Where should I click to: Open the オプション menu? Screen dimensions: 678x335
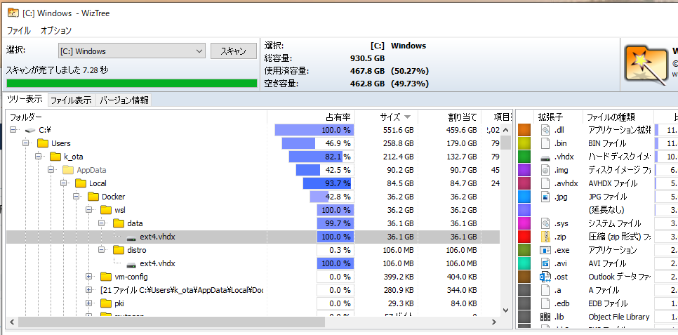point(56,31)
